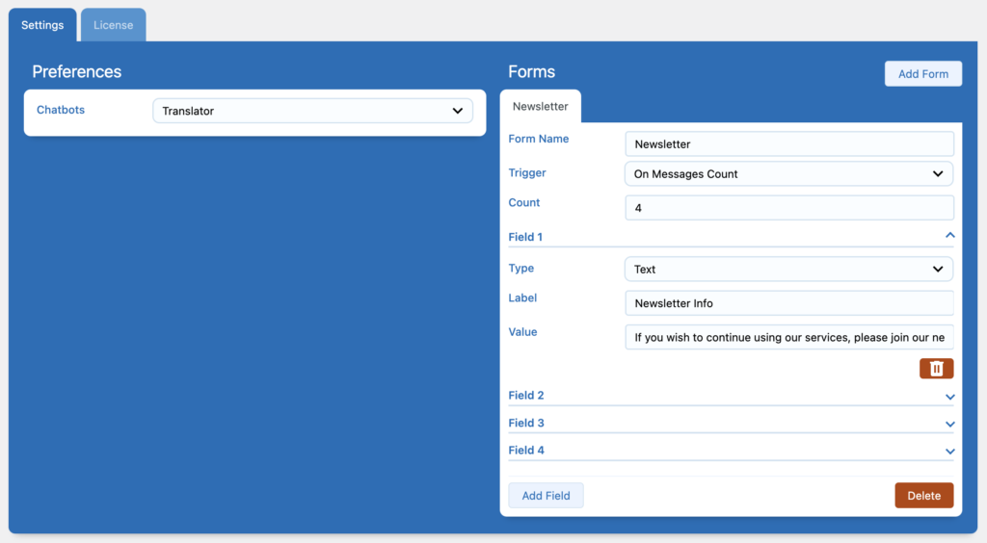The image size is (987, 543).
Task: Expand Field 2 using its down chevron
Action: point(949,397)
